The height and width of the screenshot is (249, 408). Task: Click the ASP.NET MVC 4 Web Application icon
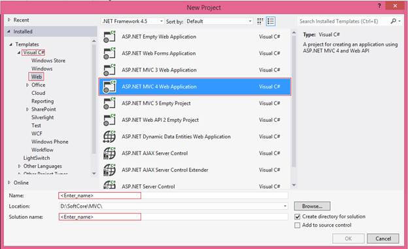pos(109,86)
